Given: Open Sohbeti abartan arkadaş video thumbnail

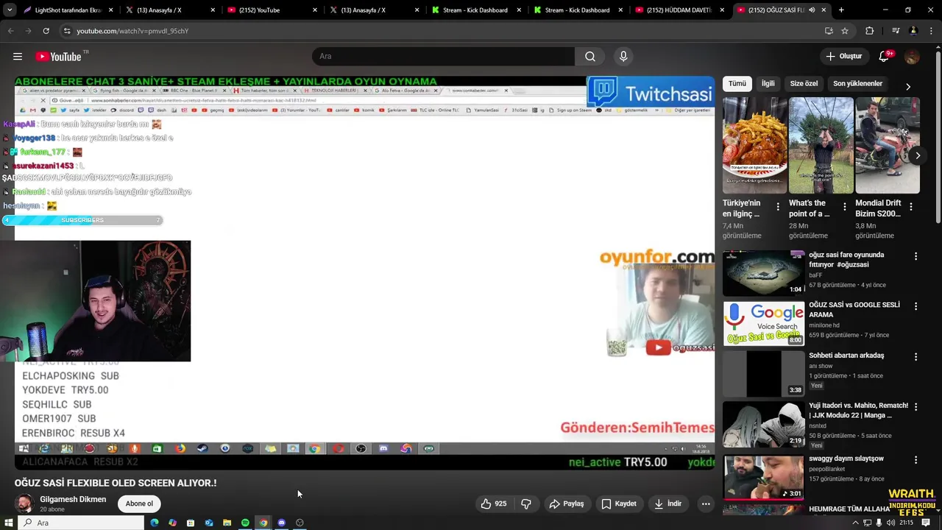Looking at the screenshot, I should 763,373.
